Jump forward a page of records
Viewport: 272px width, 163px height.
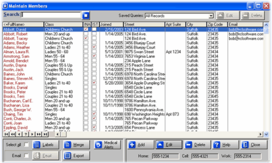pyautogui.click(x=39, y=134)
